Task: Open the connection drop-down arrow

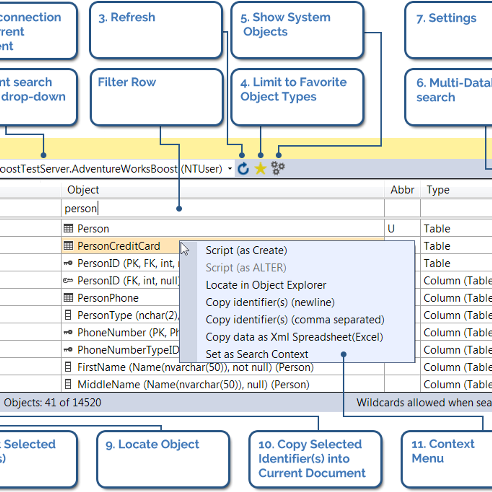Action: 230,169
